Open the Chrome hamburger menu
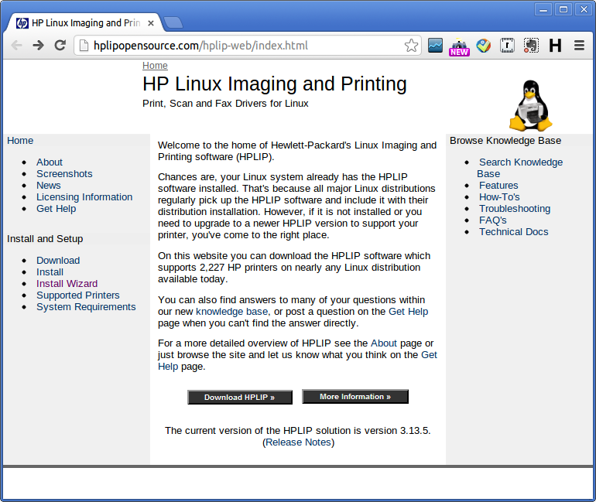 coord(579,46)
